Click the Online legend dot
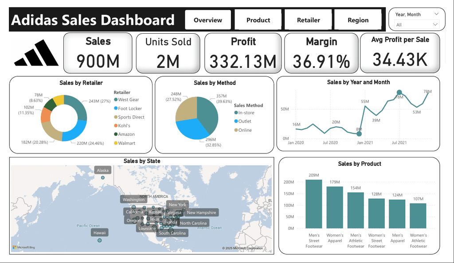454x263 pixels. 236,130
